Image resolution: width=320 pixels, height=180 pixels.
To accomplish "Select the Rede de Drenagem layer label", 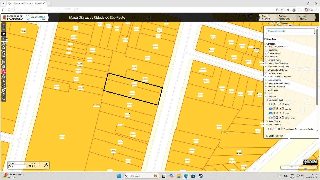I will [x=276, y=87].
